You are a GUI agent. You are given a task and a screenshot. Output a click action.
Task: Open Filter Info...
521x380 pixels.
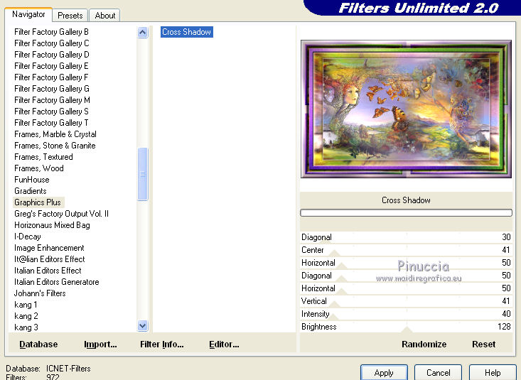click(162, 344)
